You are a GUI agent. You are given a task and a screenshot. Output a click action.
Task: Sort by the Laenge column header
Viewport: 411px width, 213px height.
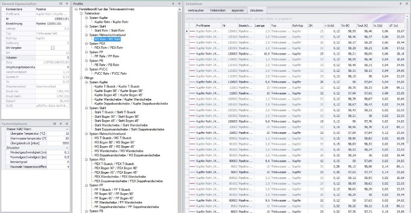262,25
